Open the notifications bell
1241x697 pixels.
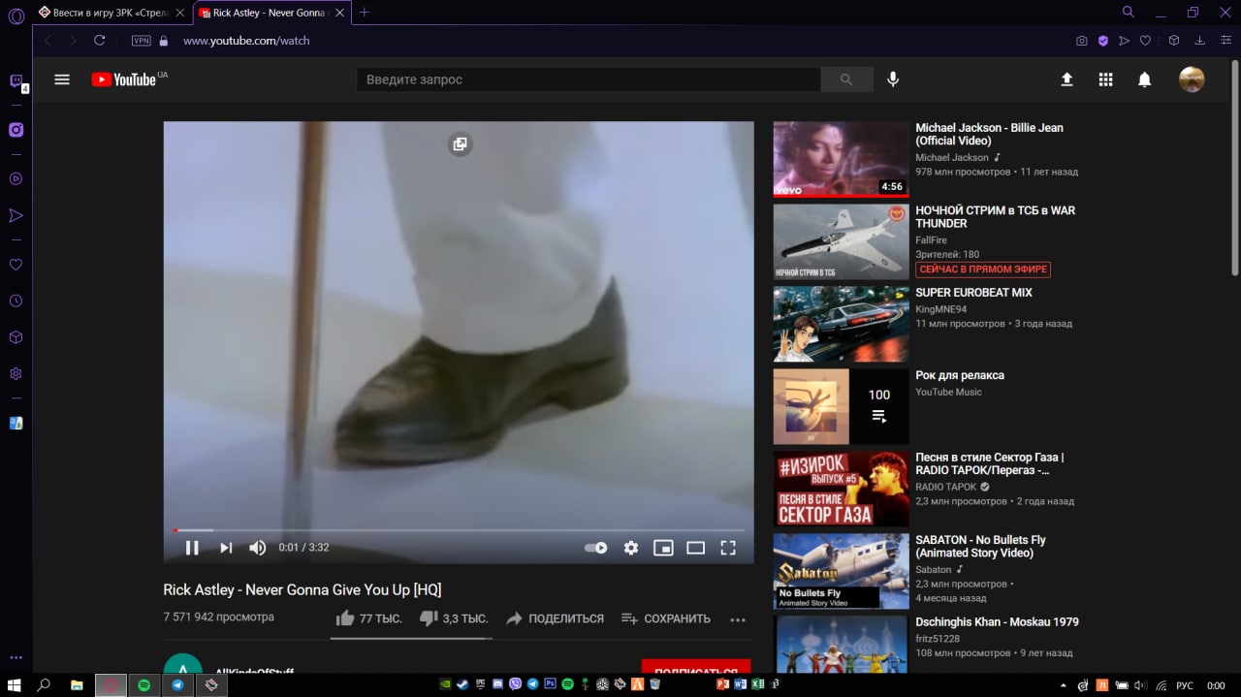coord(1144,79)
